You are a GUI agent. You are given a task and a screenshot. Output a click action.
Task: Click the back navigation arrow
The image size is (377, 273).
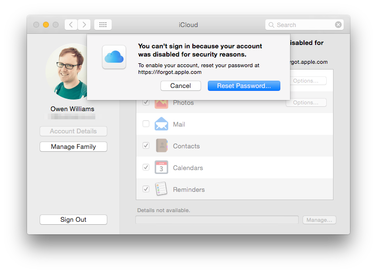pyautogui.click(x=71, y=25)
